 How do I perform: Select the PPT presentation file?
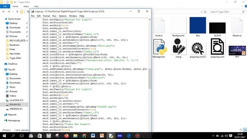click(237, 51)
